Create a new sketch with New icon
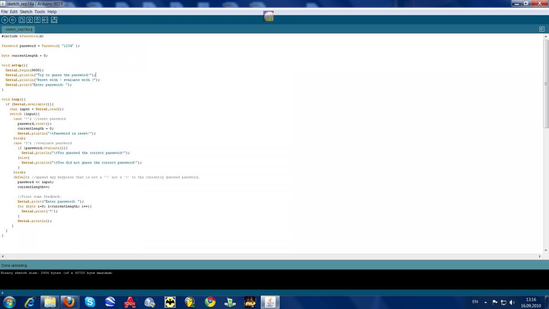This screenshot has height=309, width=549. (22, 20)
